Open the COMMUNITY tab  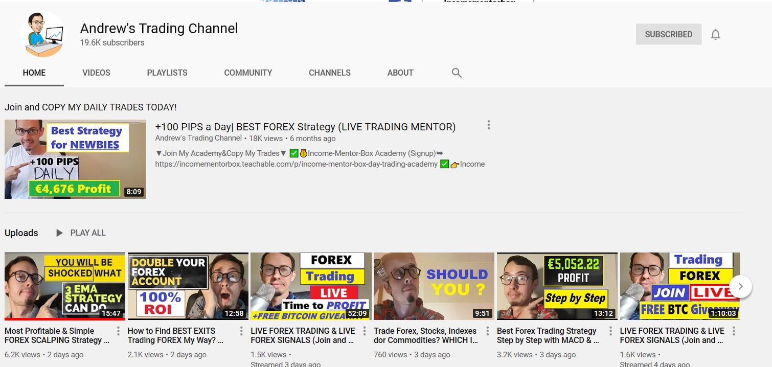[248, 73]
